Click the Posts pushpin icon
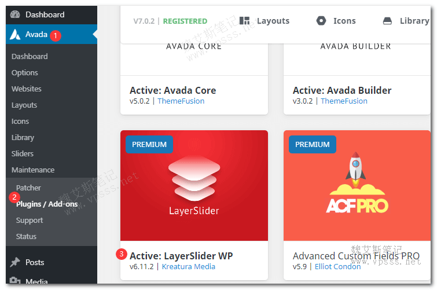The image size is (437, 290). (16, 262)
